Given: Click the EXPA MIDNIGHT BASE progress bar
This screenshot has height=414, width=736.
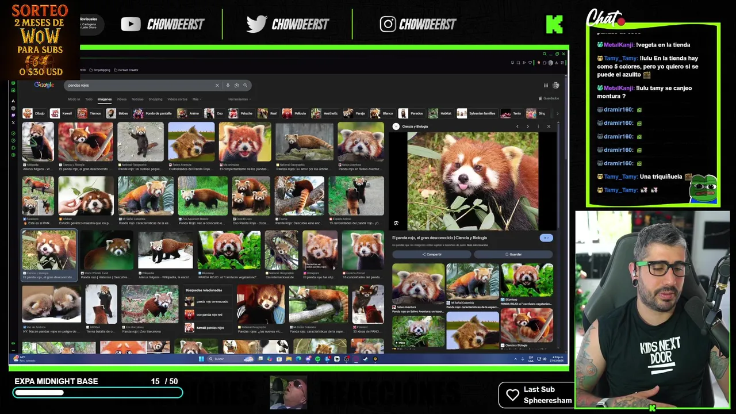Looking at the screenshot, I should click(x=98, y=393).
